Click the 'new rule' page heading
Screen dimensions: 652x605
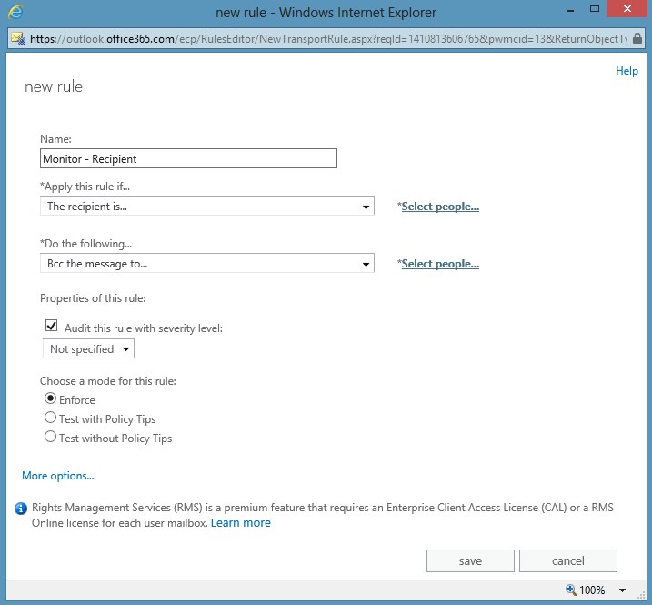[x=54, y=86]
